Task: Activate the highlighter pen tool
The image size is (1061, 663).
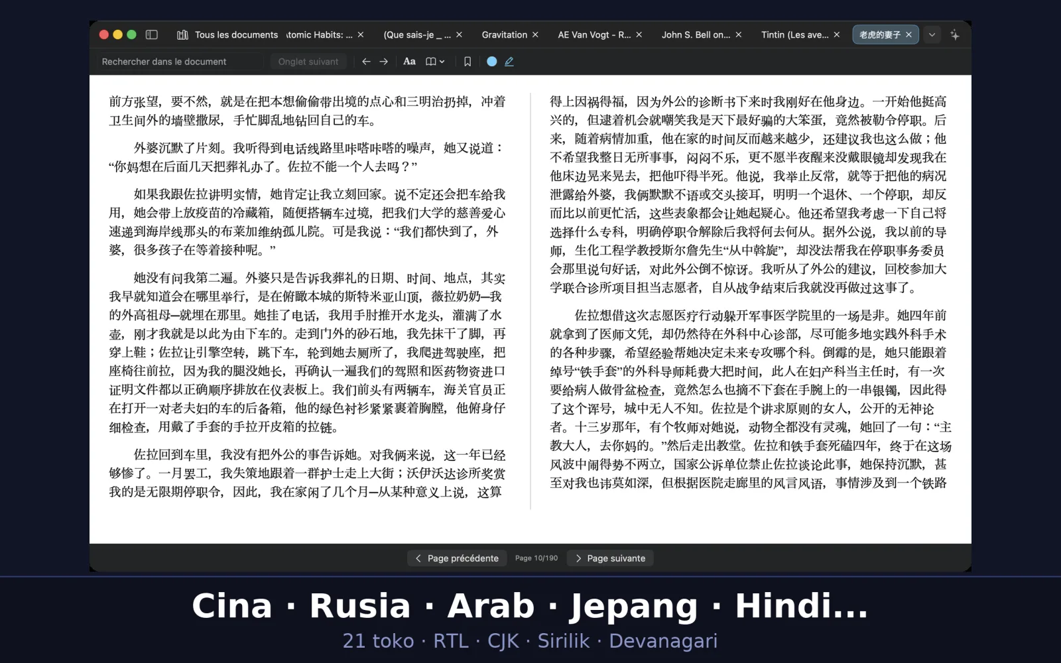Action: 509,62
